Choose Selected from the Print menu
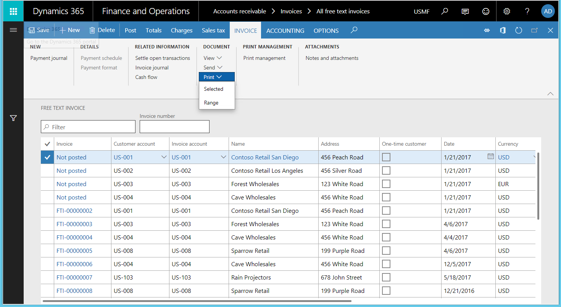Image resolution: width=561 pixels, height=307 pixels. (213, 88)
